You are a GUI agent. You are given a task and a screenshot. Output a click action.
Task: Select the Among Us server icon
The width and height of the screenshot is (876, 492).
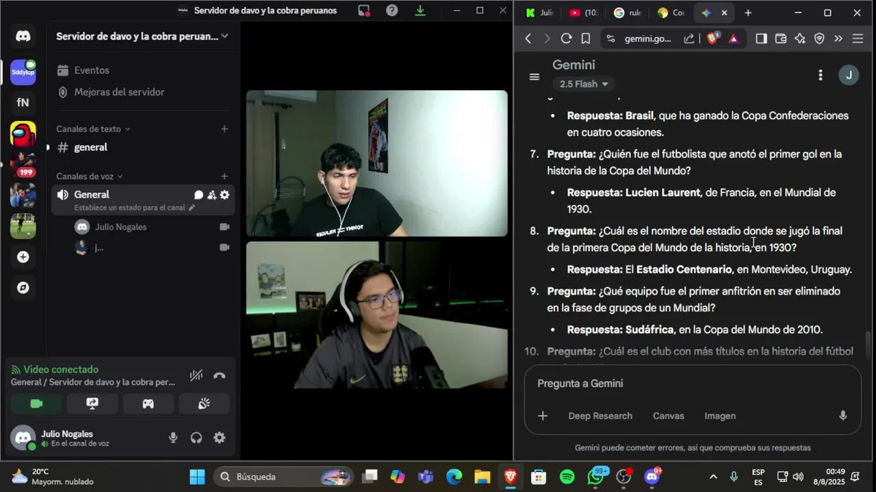(x=23, y=135)
